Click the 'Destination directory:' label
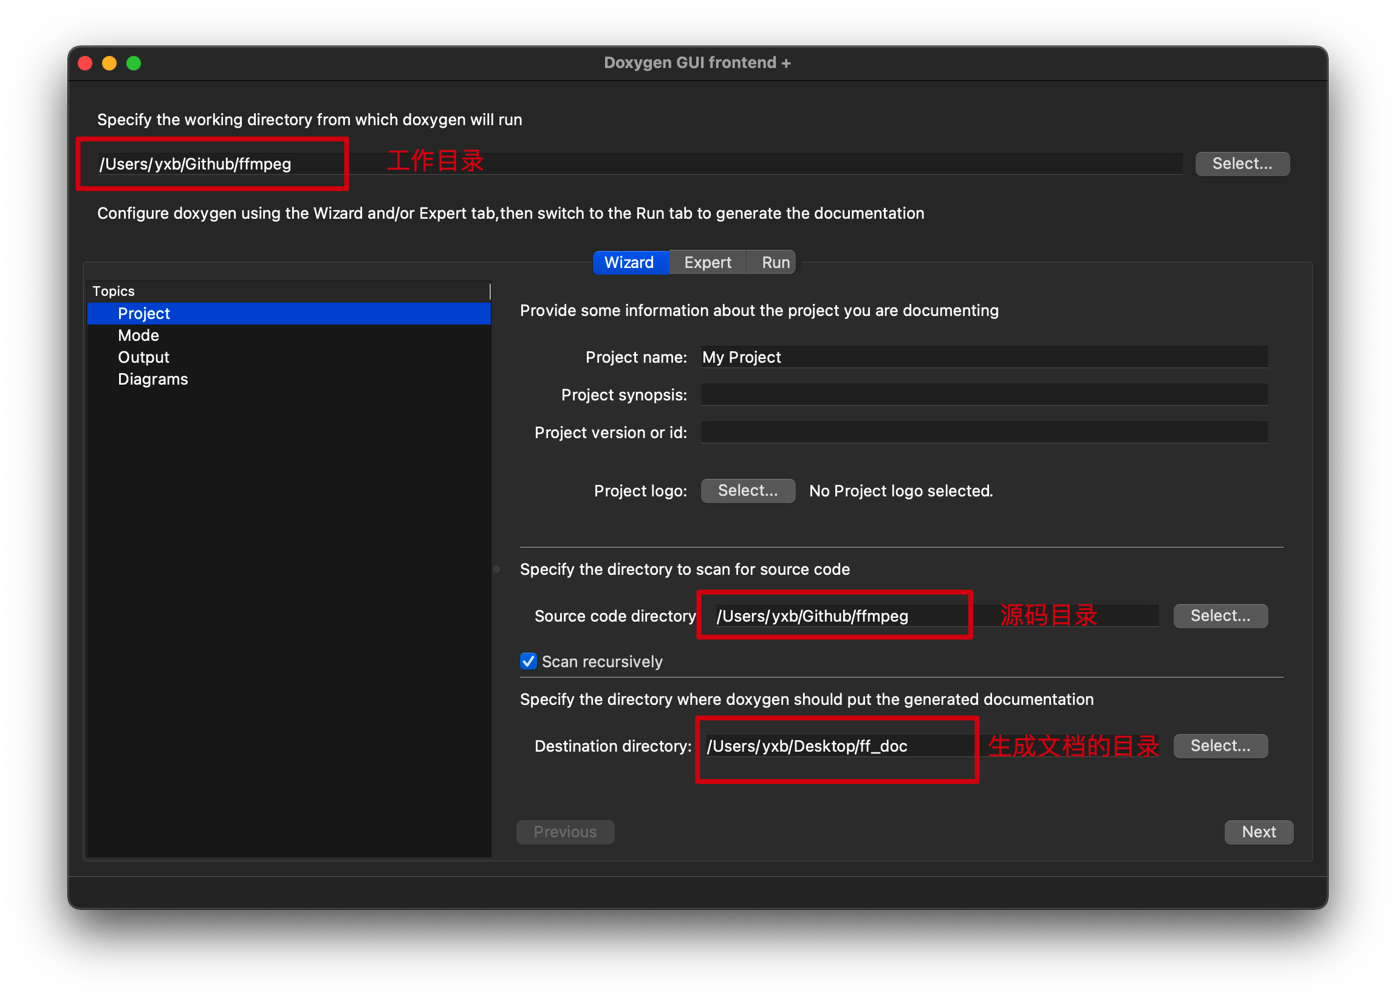 pyautogui.click(x=612, y=746)
